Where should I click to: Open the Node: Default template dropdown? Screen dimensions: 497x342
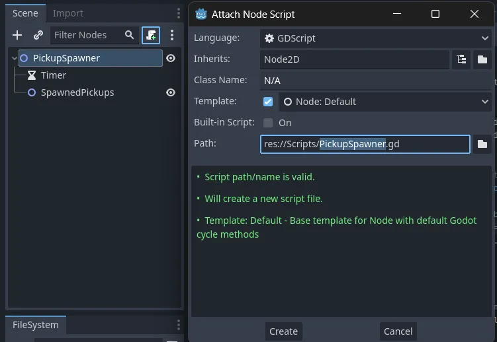(x=385, y=102)
